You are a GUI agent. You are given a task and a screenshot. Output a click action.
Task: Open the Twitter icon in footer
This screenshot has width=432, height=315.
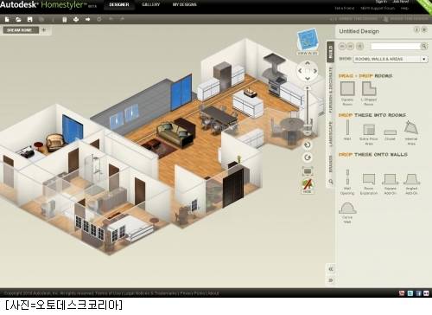click(410, 293)
